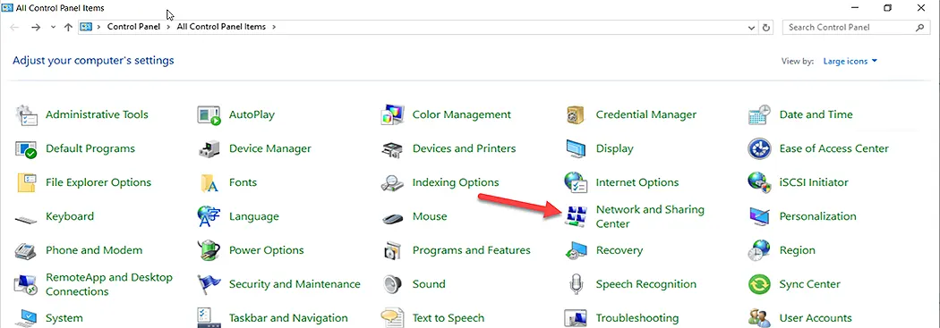Click the Network and Sharing Center icon
The image size is (940, 328).
coord(576,216)
